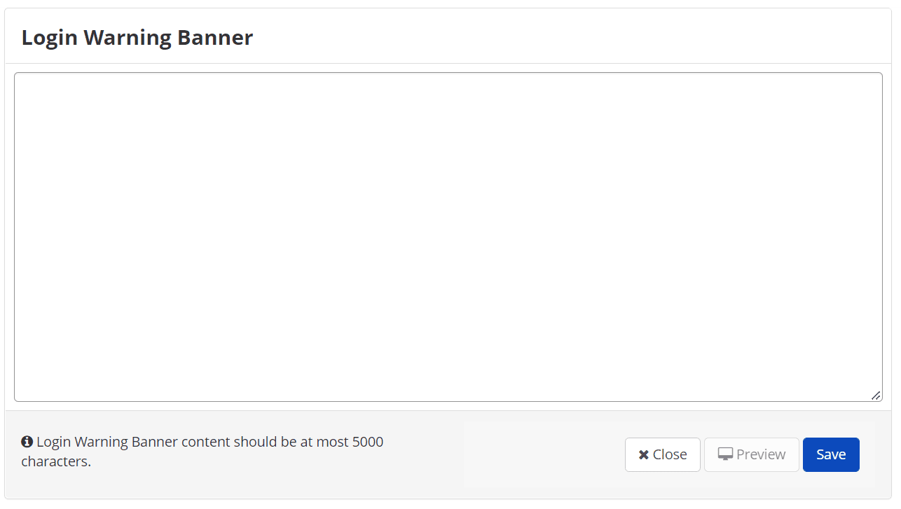
Task: Click the greyed-out Preview button
Action: coord(751,455)
